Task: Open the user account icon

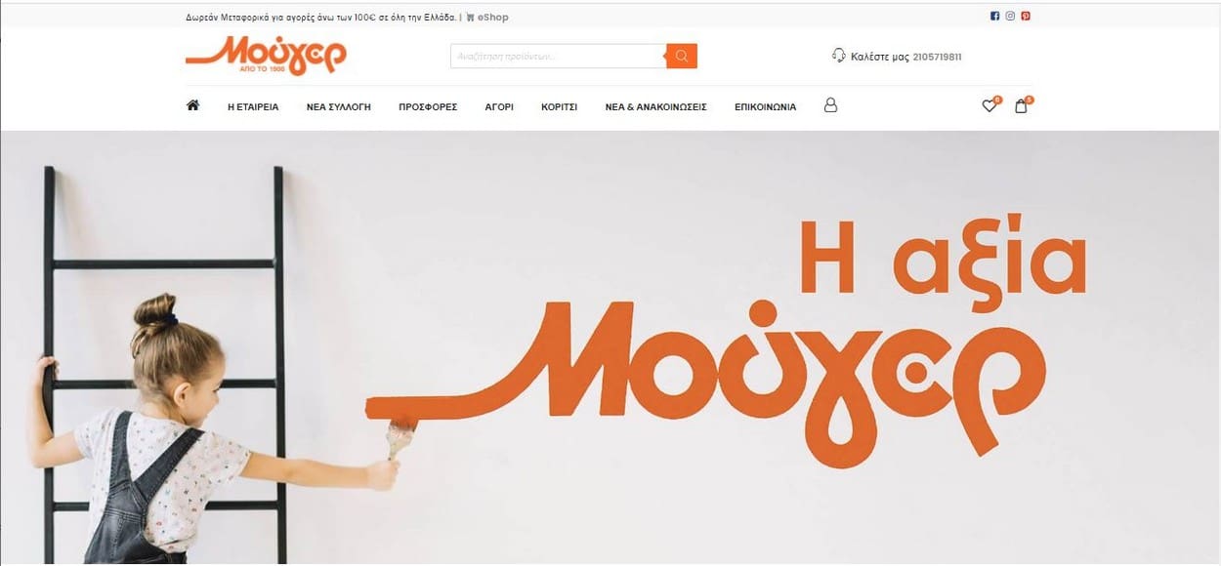Action: click(x=831, y=105)
